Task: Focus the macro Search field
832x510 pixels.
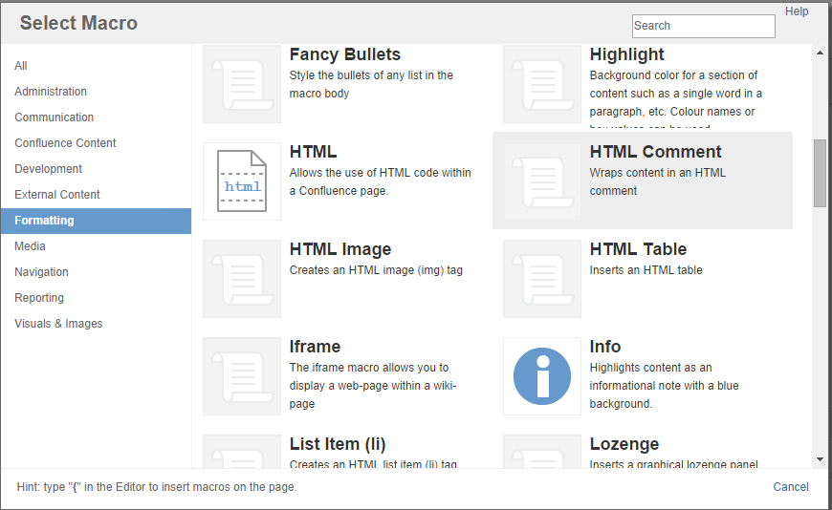Action: pyautogui.click(x=704, y=26)
